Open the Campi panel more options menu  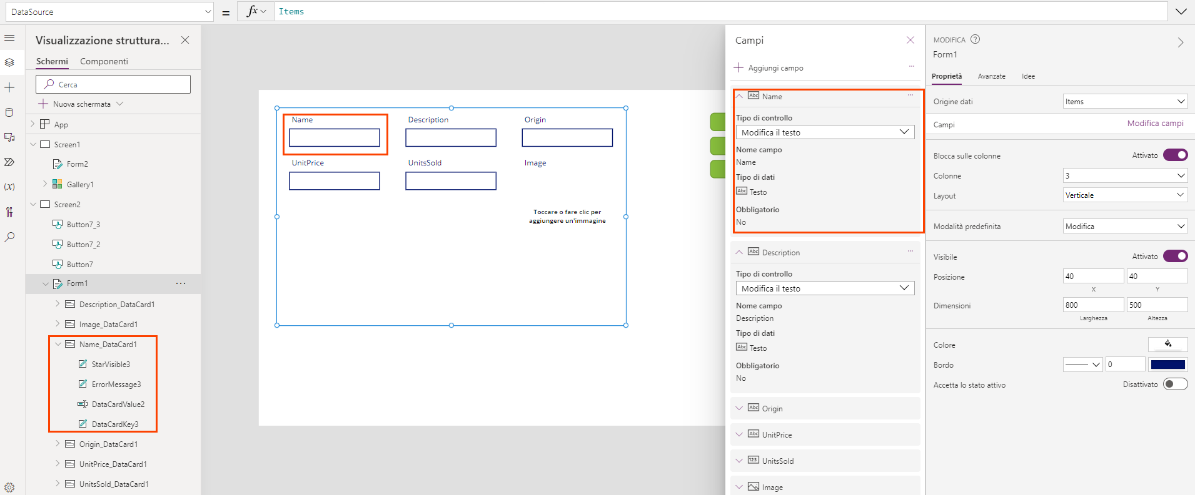click(912, 66)
